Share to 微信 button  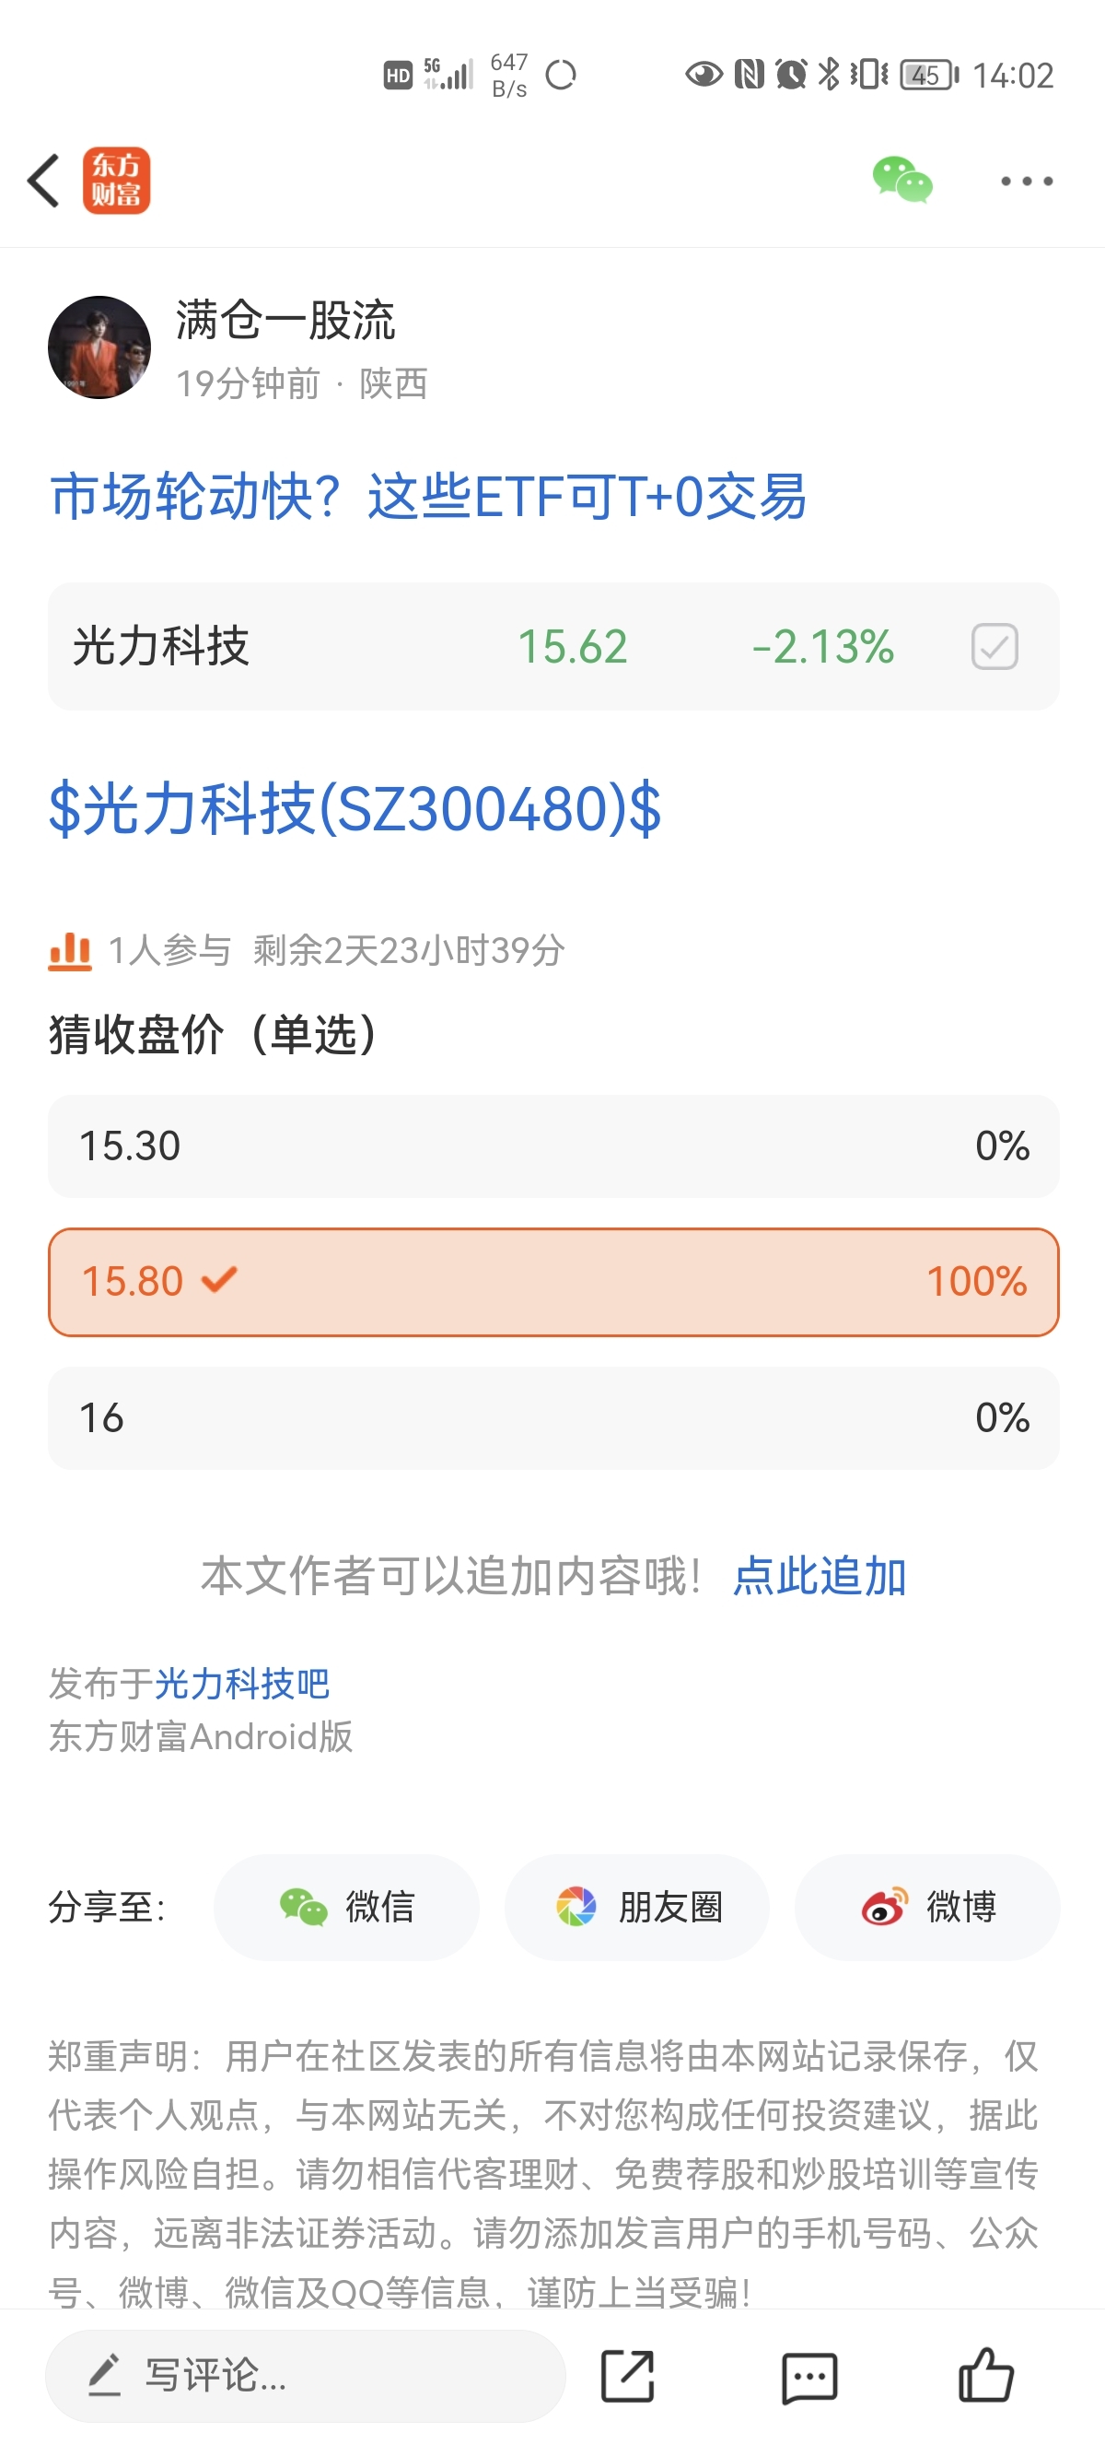(346, 1907)
